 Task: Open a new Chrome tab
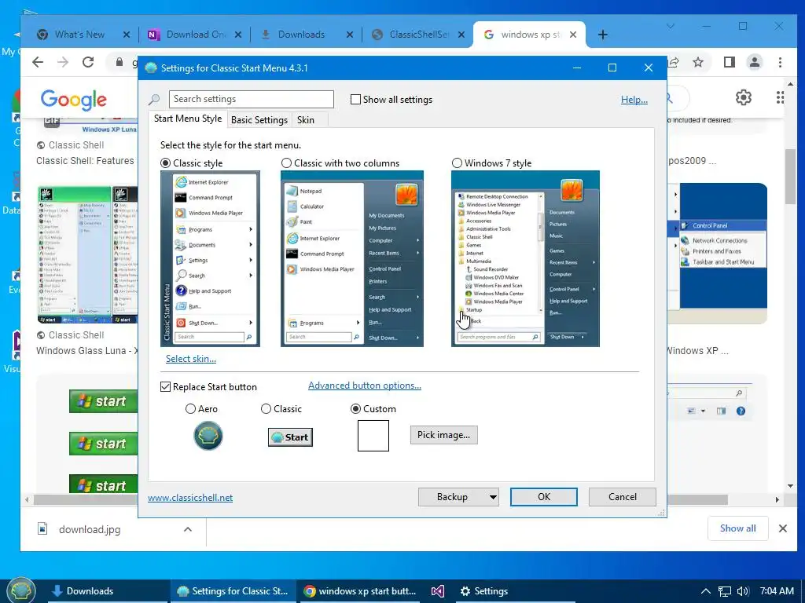(603, 35)
